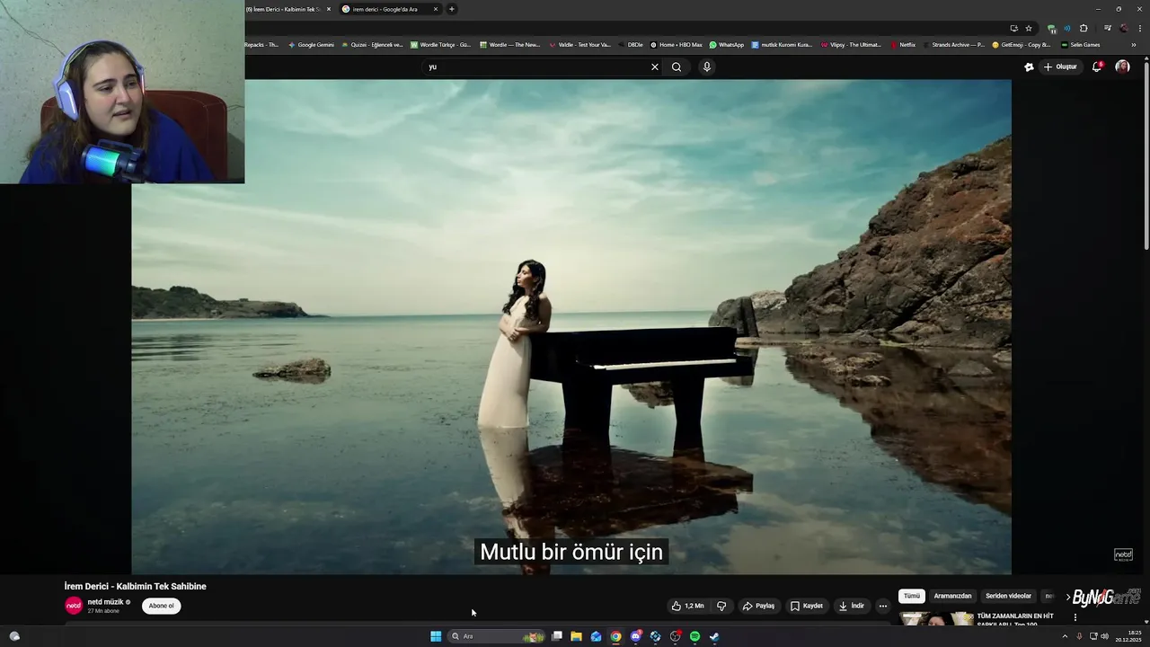This screenshot has height=647, width=1150.
Task: Click the video player showing piano scene
Action: [x=571, y=326]
